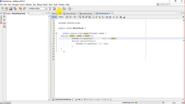This screenshot has height=104, width=185.
Task: Select the NestedLoop.java tab
Action: pos(104,14)
